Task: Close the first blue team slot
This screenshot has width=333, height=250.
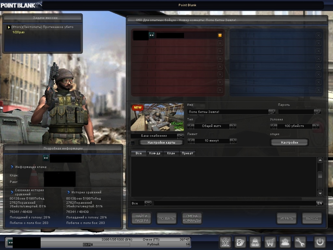Action: pyautogui.click(x=318, y=35)
